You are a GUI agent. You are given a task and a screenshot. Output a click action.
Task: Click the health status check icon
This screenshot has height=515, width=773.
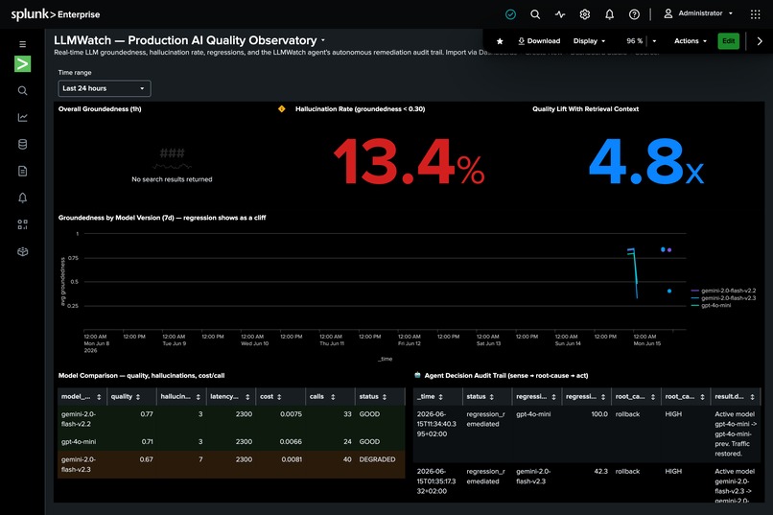(511, 14)
